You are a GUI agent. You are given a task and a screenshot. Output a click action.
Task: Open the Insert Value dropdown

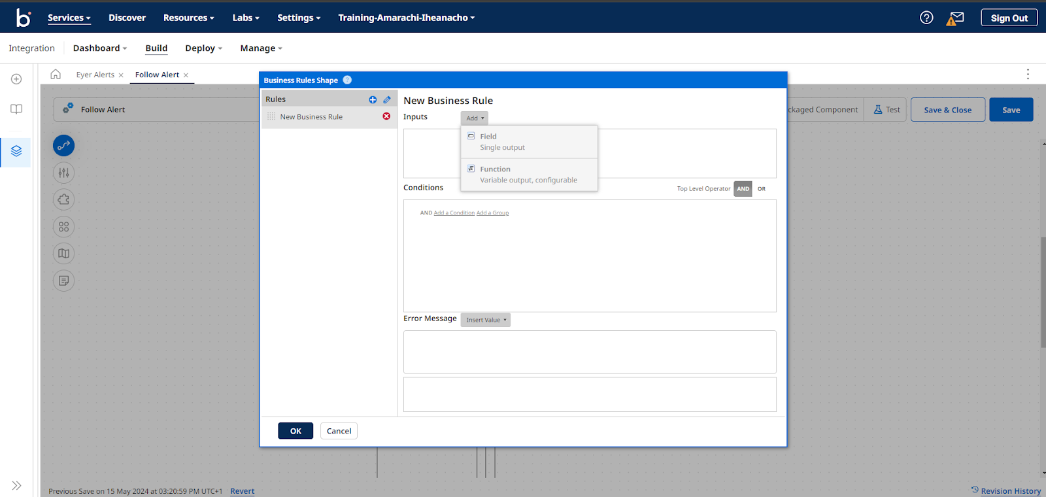coord(486,320)
